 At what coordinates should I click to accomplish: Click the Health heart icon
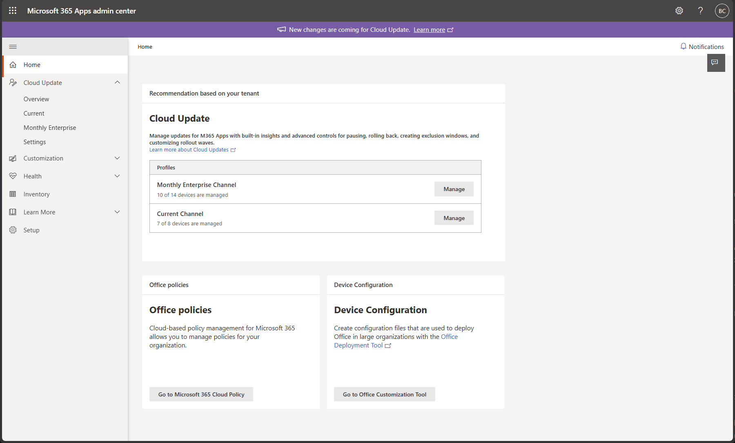click(x=13, y=176)
